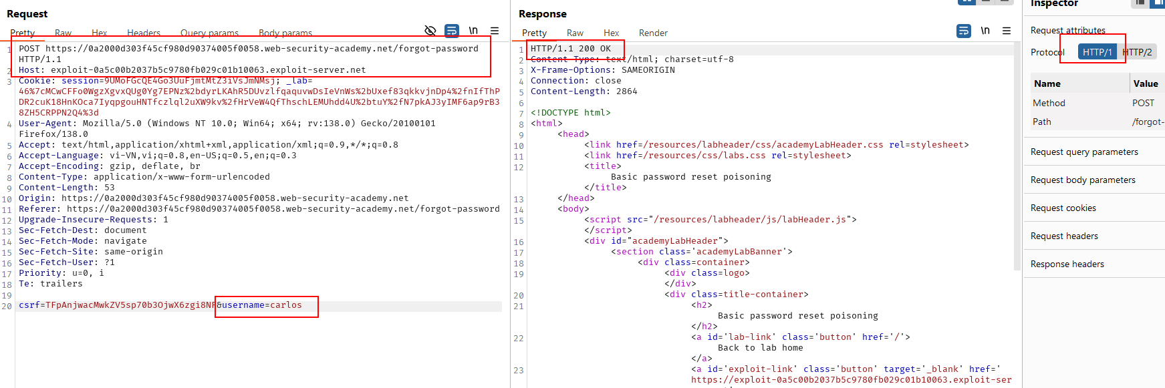Click the Sec-Fetch-Dest: document line
The height and width of the screenshot is (388, 1165).
point(83,230)
